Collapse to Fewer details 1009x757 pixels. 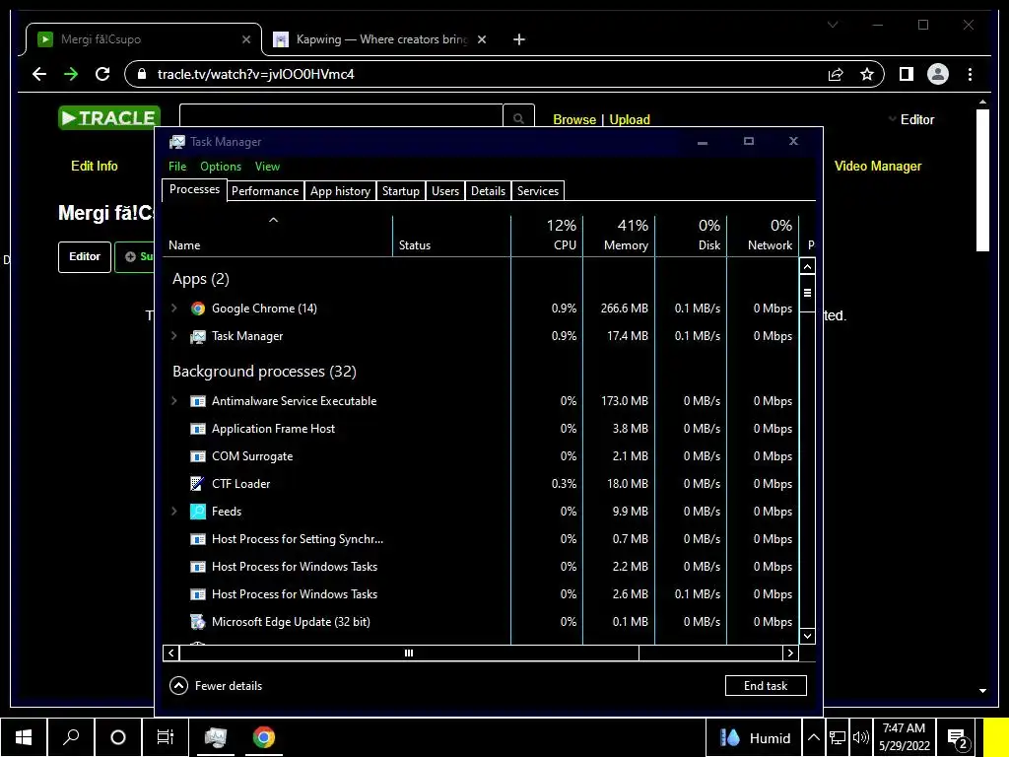click(216, 686)
